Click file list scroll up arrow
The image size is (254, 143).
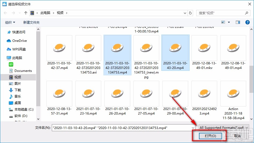[x=251, y=29]
